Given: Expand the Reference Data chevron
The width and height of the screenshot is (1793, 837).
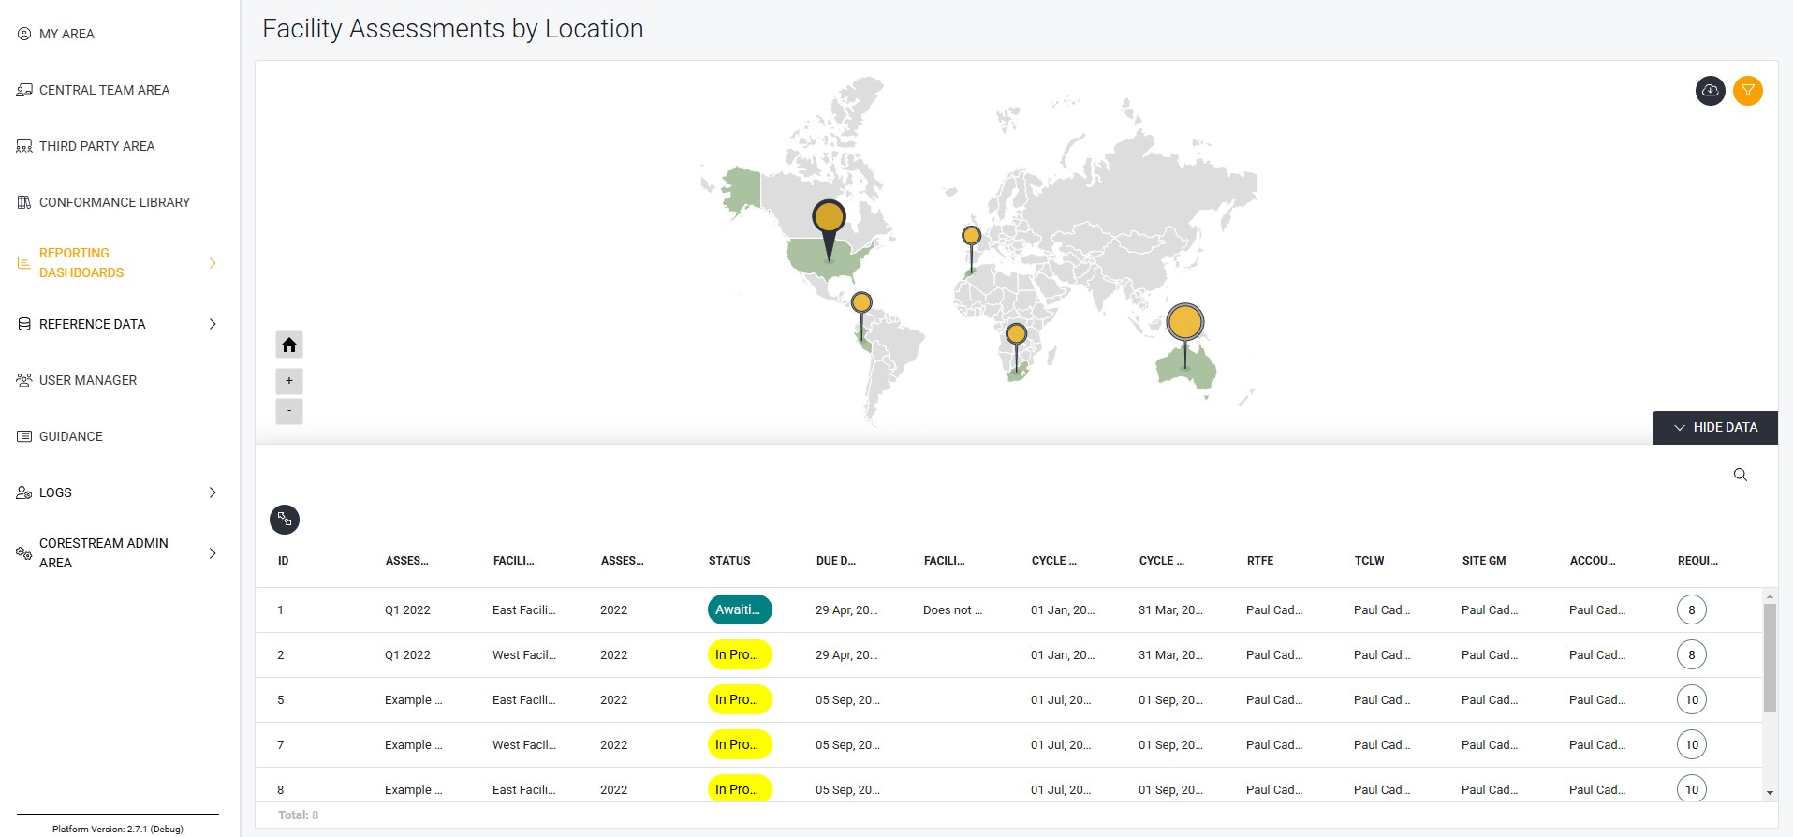Looking at the screenshot, I should point(213,324).
